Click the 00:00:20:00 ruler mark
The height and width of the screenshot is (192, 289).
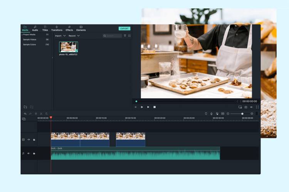pyautogui.click(x=160, y=118)
